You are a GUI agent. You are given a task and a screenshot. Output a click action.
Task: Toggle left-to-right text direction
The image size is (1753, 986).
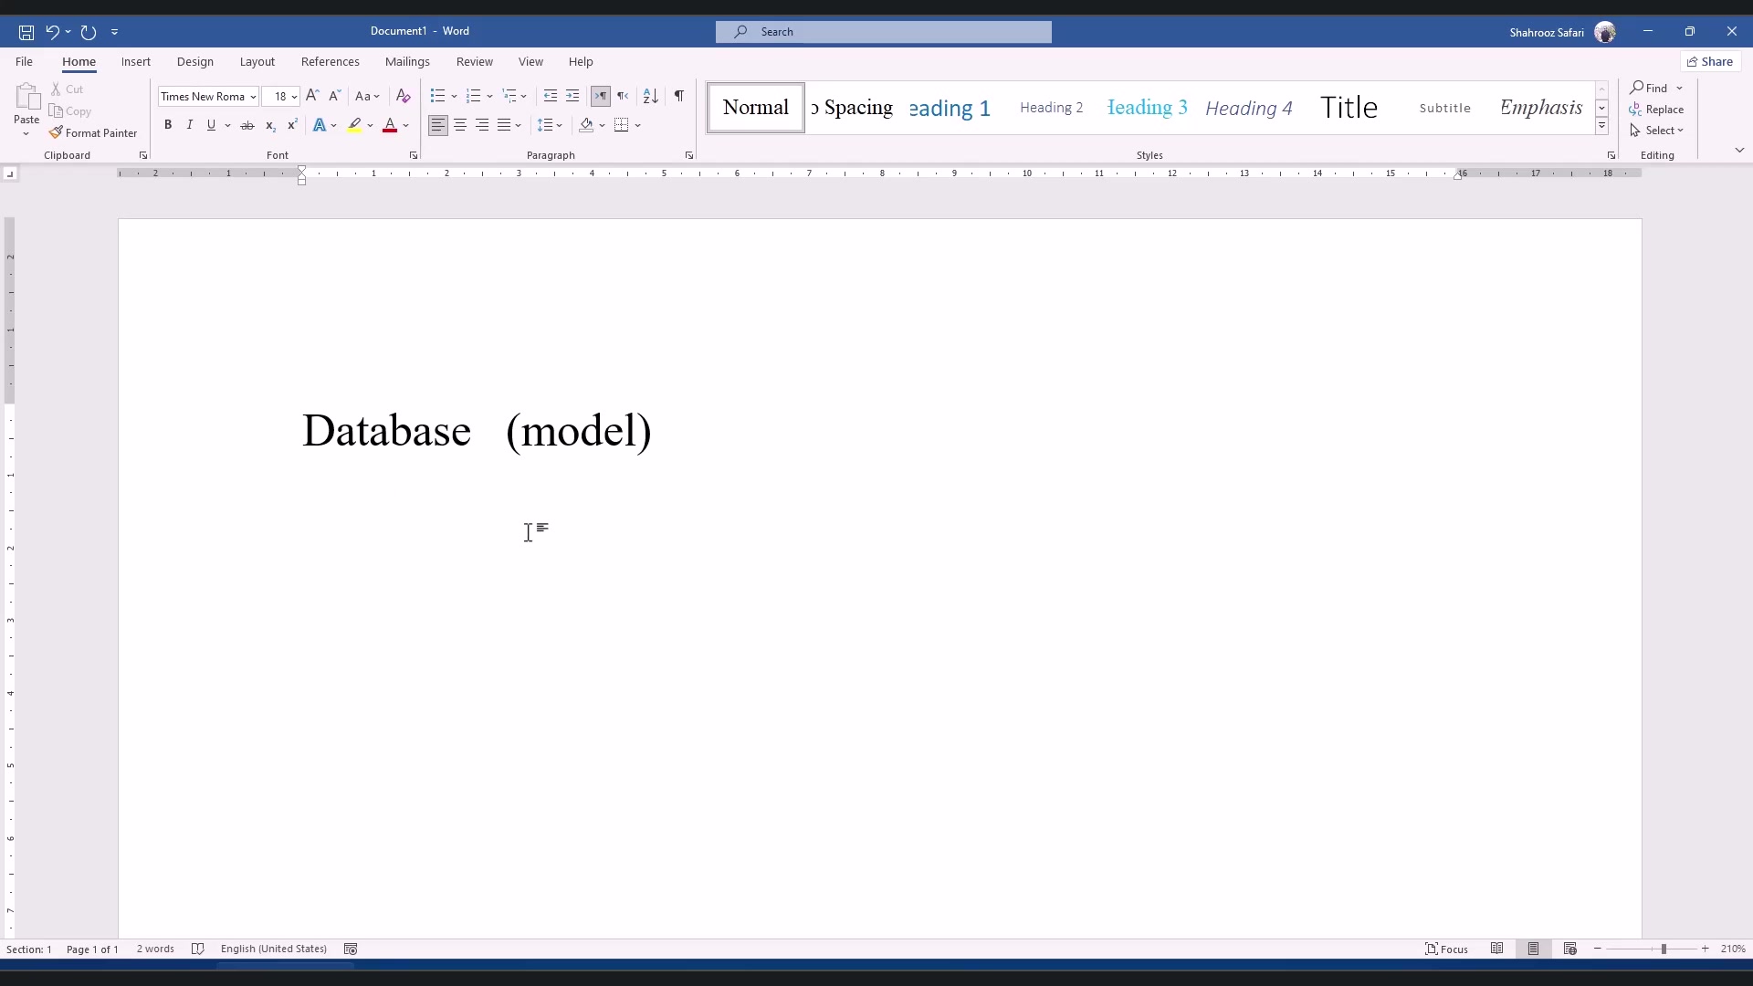pos(600,96)
